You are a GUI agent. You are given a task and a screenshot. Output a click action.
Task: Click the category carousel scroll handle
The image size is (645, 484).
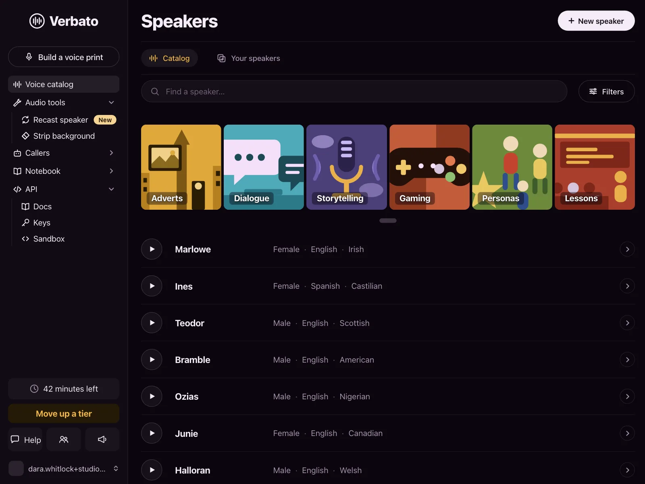click(x=388, y=221)
